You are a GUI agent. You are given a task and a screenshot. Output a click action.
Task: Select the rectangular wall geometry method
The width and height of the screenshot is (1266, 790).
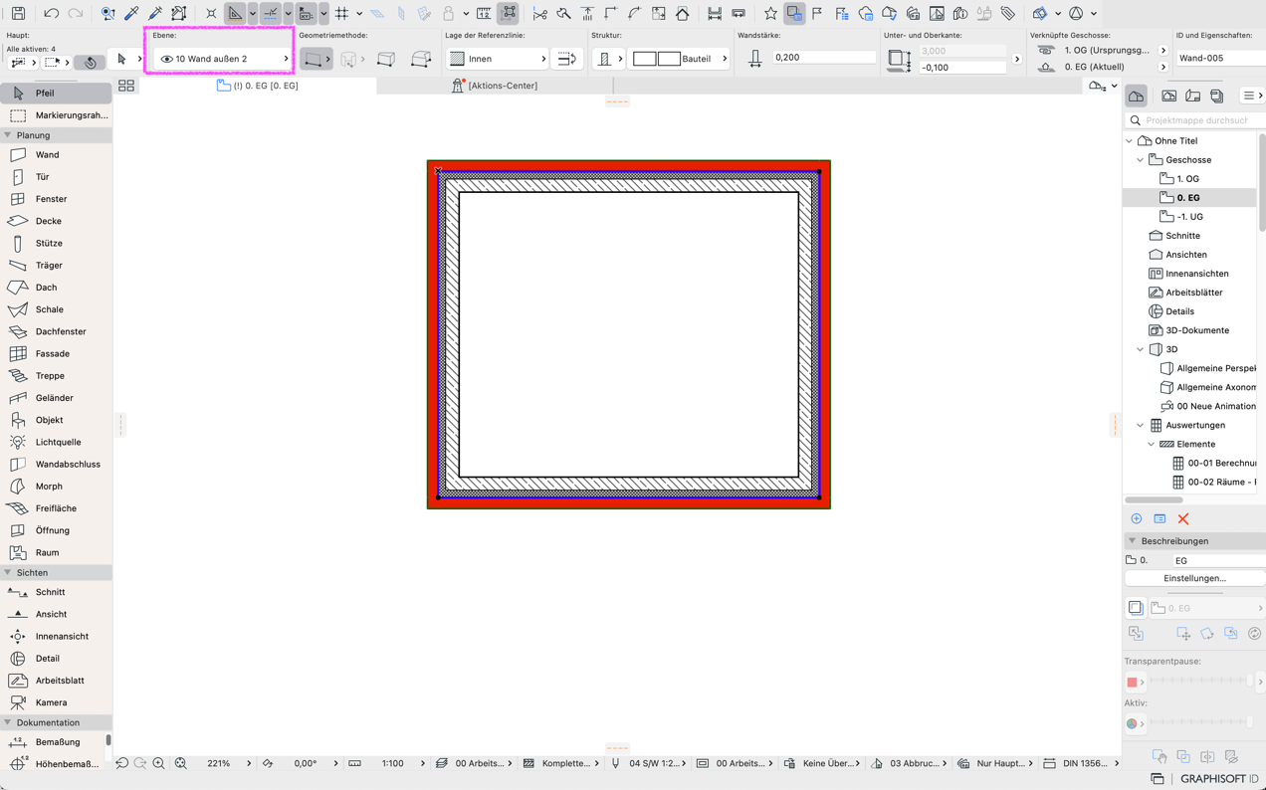click(386, 60)
